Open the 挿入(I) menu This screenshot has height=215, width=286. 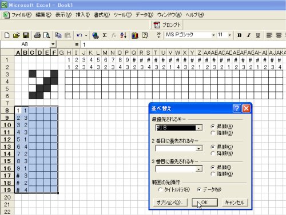(x=83, y=15)
